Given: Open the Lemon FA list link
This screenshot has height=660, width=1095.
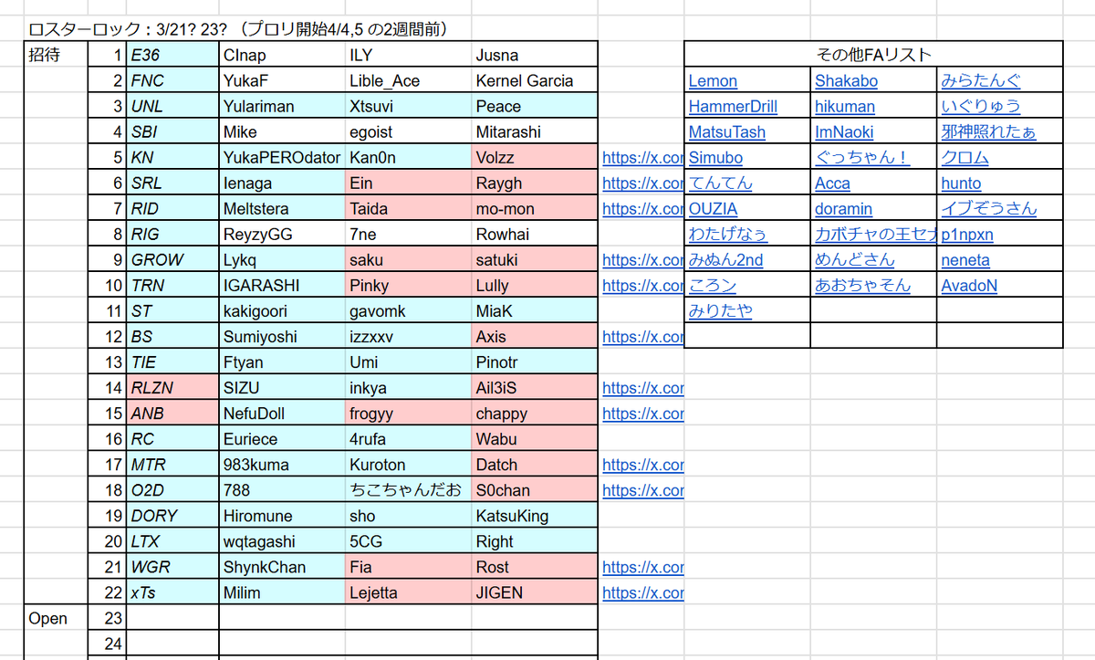Looking at the screenshot, I should pos(713,80).
